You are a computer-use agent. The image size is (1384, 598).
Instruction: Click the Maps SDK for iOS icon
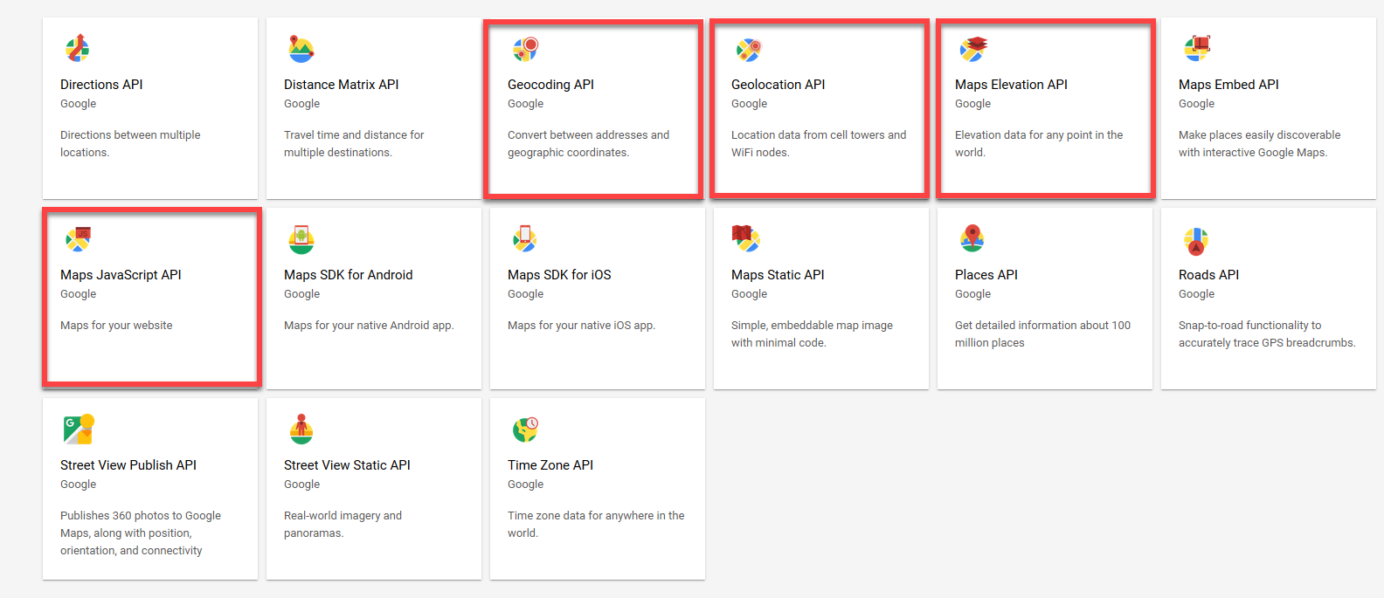pos(525,239)
